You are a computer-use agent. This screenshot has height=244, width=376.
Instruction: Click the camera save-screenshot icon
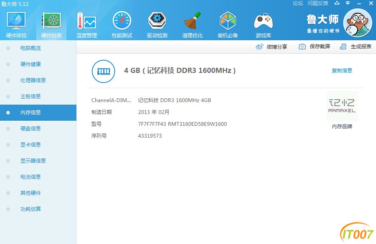point(302,47)
